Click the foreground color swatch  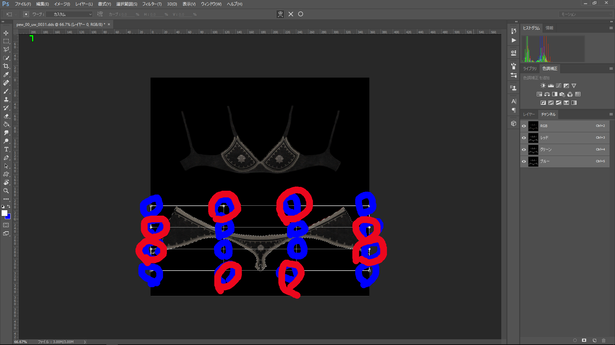[4, 213]
